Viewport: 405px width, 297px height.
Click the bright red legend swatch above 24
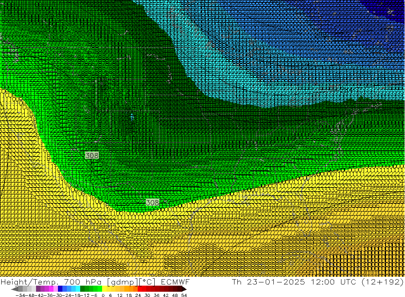[x=140, y=289]
